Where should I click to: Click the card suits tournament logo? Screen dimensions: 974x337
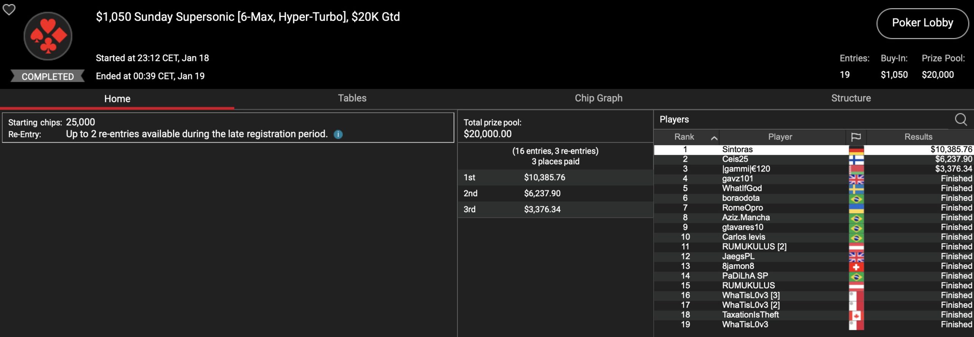tap(48, 37)
